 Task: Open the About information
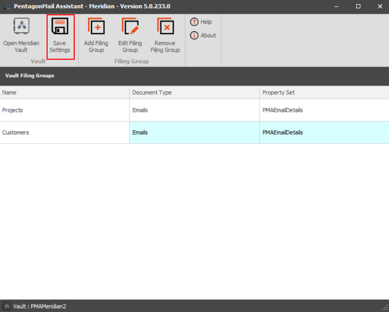[203, 35]
